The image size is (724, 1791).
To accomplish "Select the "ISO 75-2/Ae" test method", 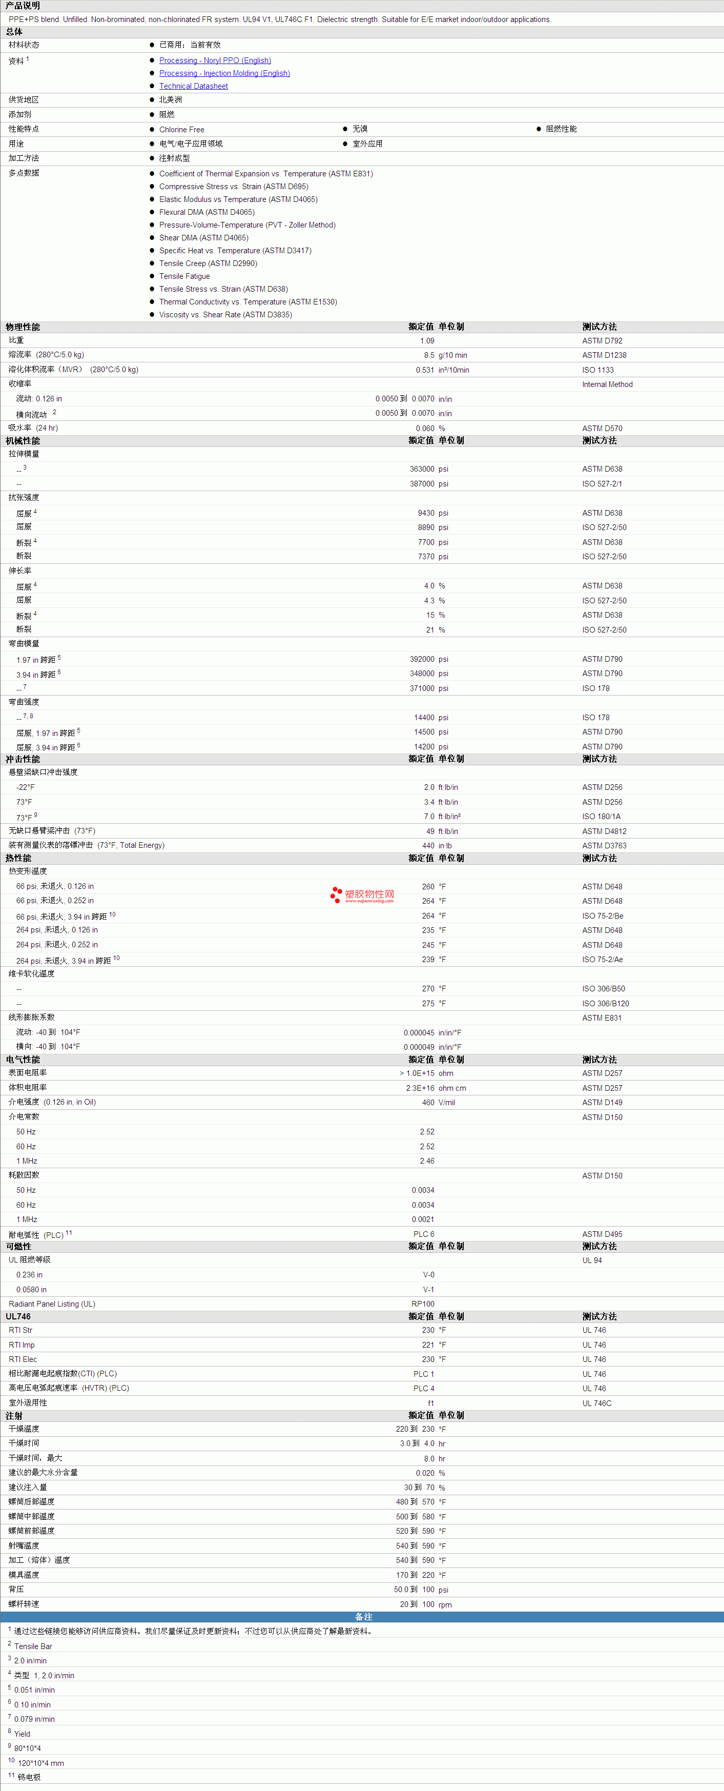I will tap(603, 960).
